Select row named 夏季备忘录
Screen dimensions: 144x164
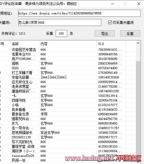[68, 114]
